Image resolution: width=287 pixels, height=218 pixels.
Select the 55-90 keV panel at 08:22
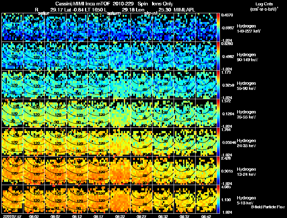point(120,85)
